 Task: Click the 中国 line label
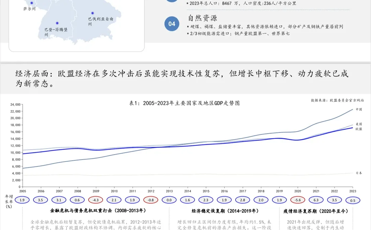359,109
